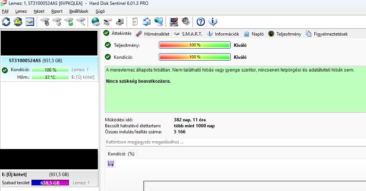Viewport: 366px width, 191px height.
Task: Click the refresh icon with yellow warning triangle
Action: coord(18,22)
